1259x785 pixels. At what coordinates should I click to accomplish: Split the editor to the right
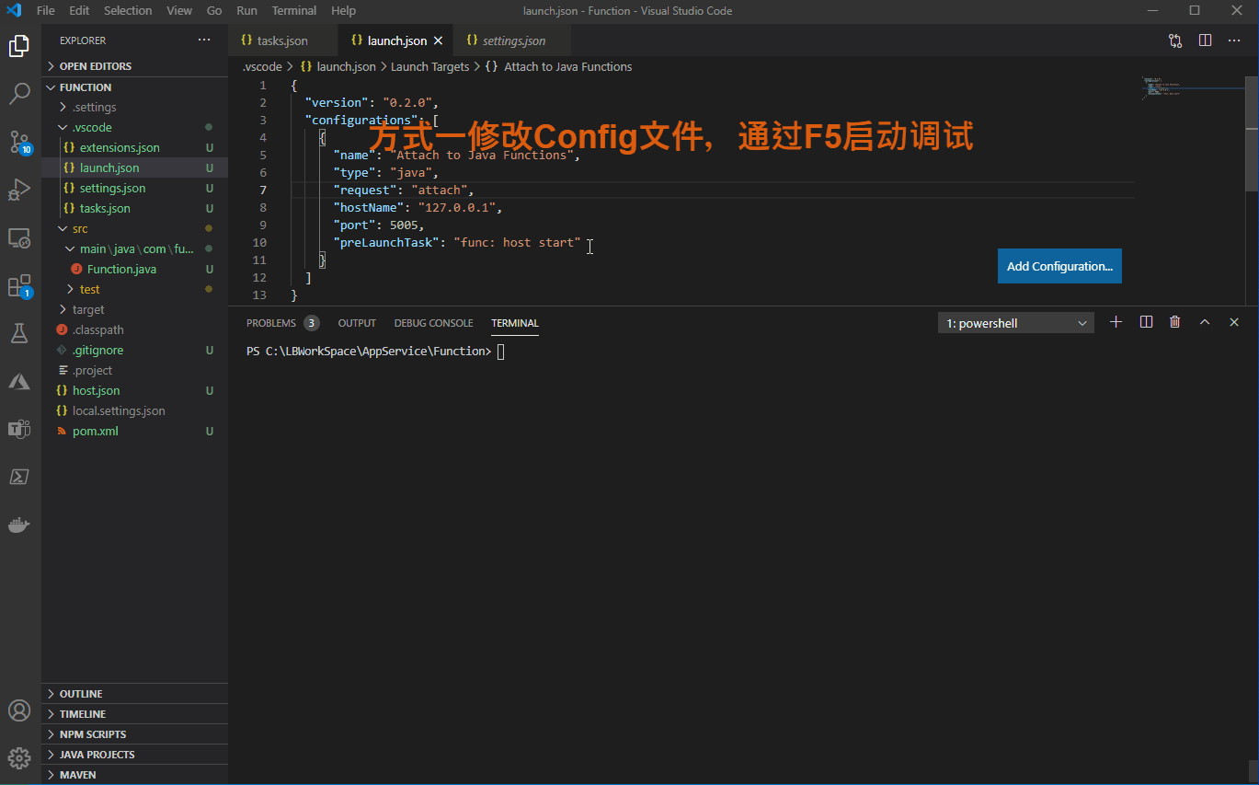pos(1205,40)
